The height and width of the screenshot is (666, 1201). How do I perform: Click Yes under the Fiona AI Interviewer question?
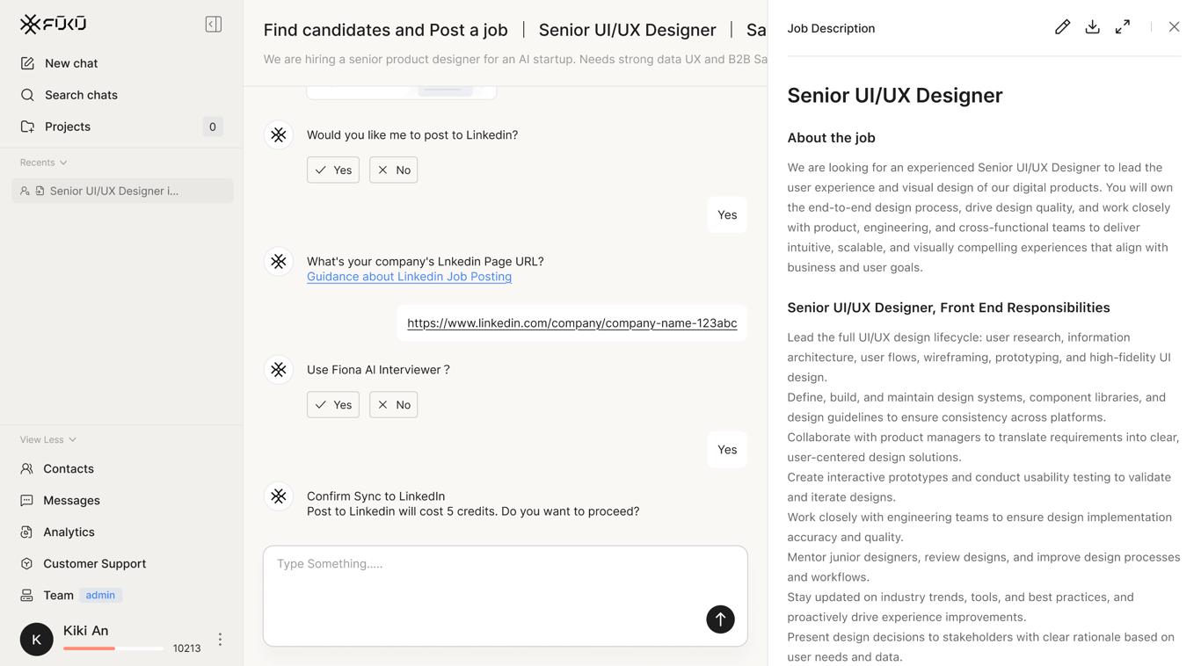tap(333, 404)
